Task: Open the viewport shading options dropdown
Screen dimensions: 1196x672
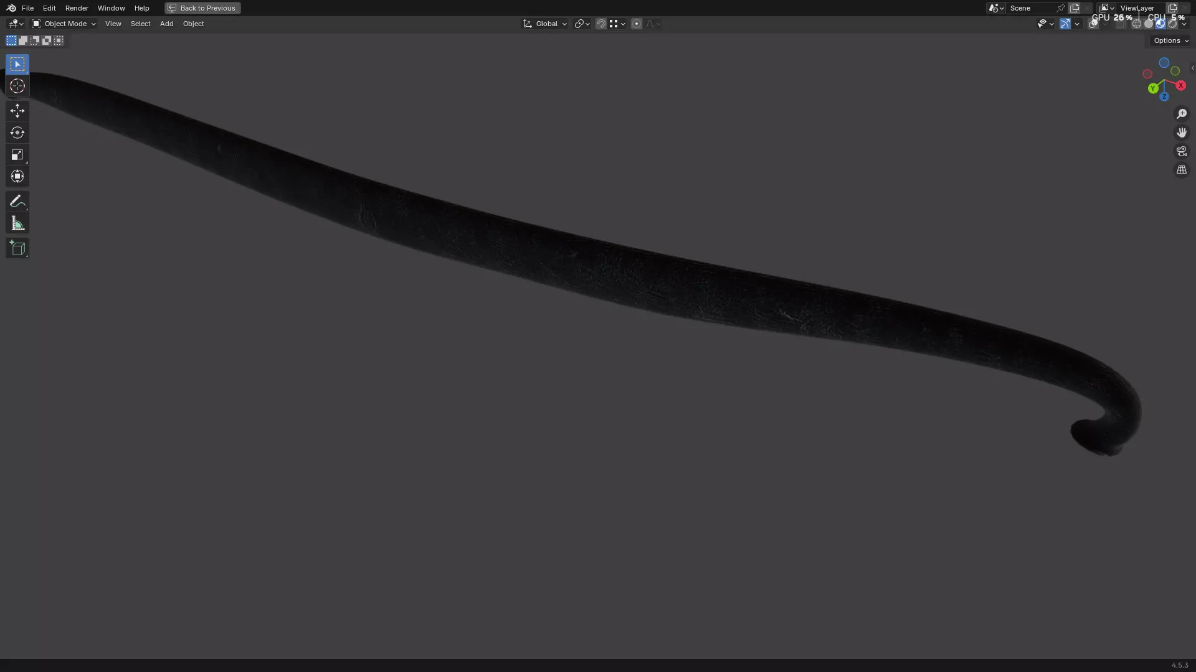Action: (x=1184, y=24)
